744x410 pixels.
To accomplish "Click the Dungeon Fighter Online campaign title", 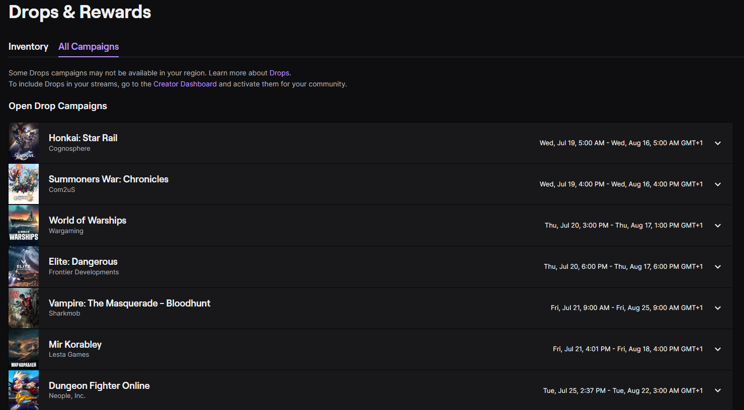I will tap(99, 385).
